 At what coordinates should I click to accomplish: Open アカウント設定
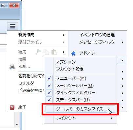pos(70,69)
